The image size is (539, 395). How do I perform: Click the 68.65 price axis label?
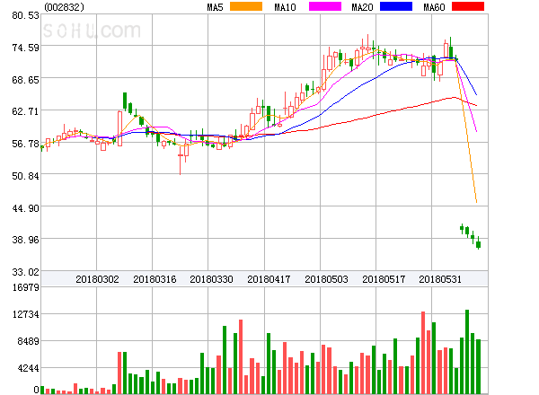point(25,80)
